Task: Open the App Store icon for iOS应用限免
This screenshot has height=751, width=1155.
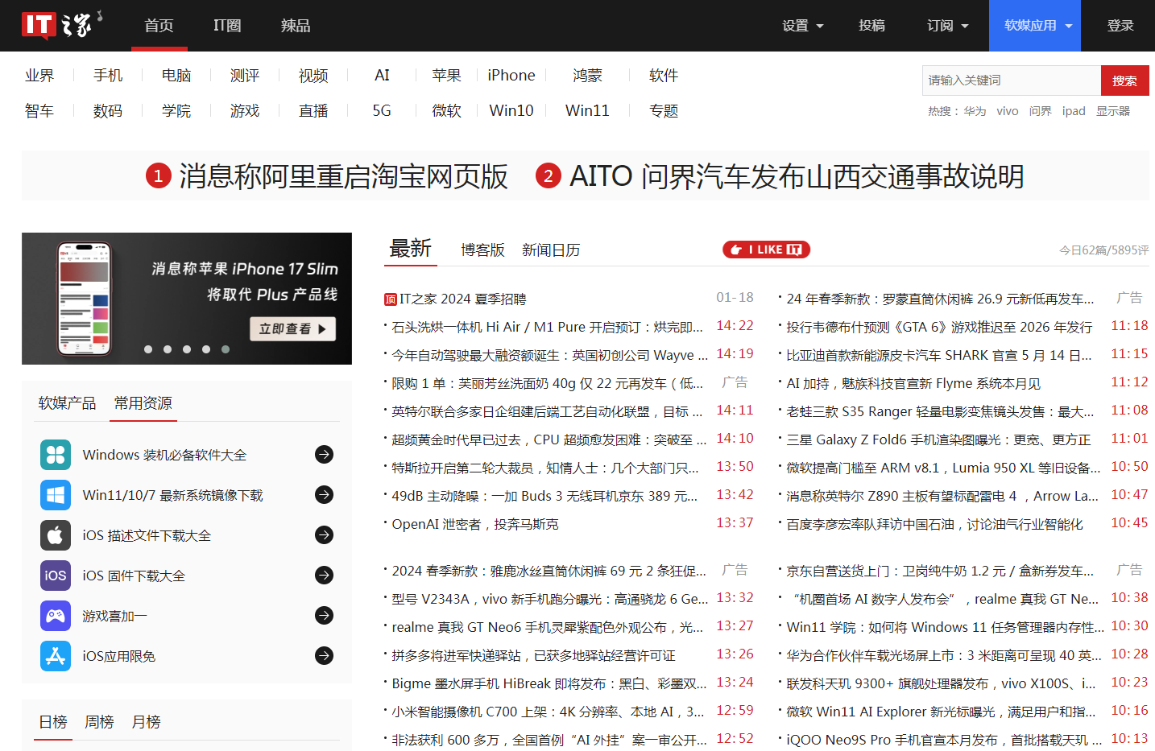Action: tap(56, 656)
